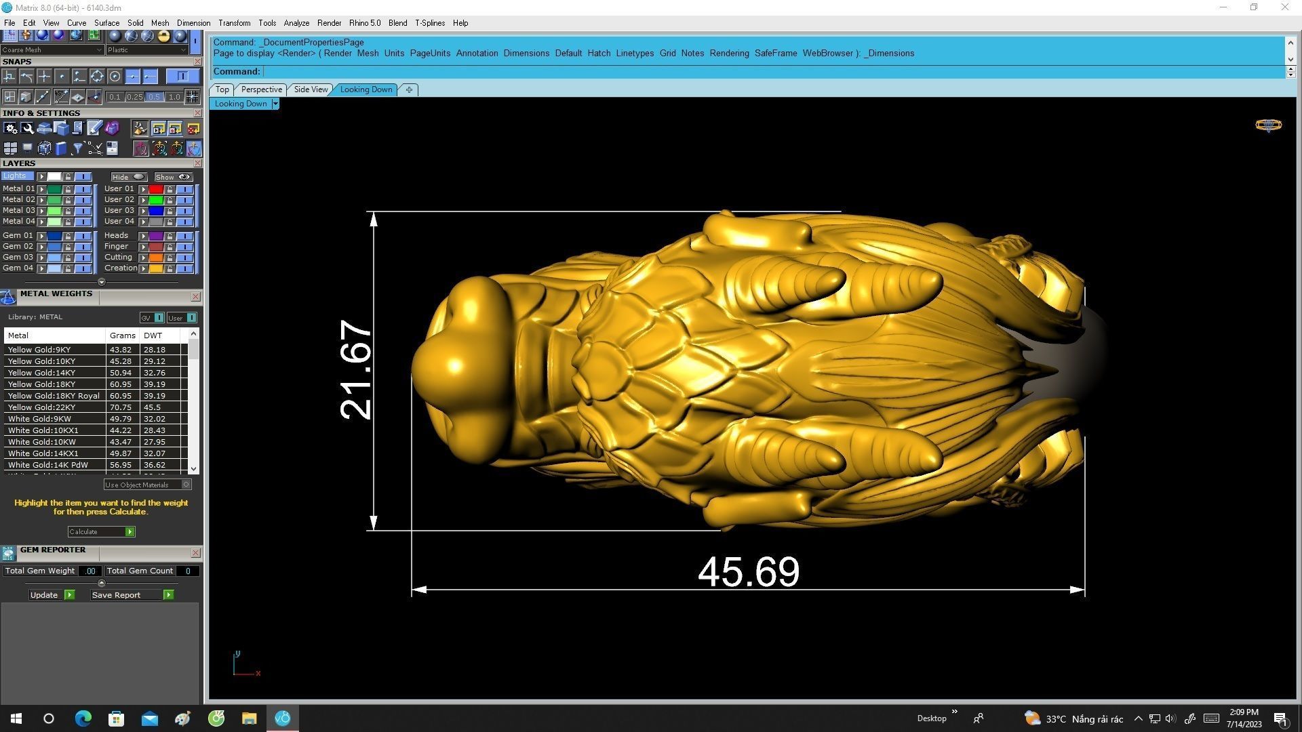
Task: Open the Use Object Materials dropdown
Action: coord(148,485)
